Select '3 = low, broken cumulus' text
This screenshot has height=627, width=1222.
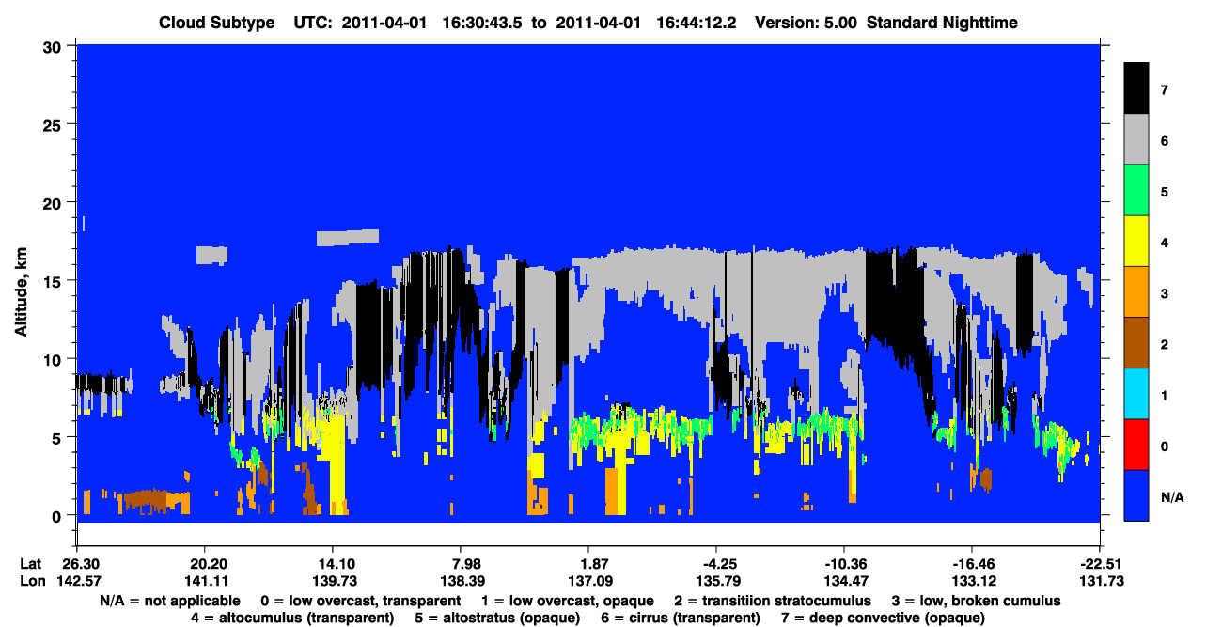coord(977,601)
